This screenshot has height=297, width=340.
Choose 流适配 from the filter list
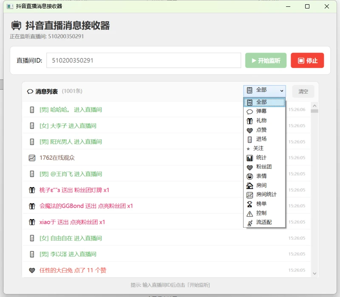coord(264,222)
